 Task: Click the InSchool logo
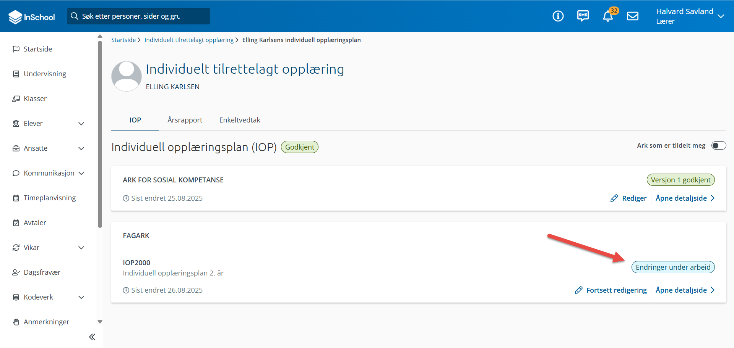point(32,17)
